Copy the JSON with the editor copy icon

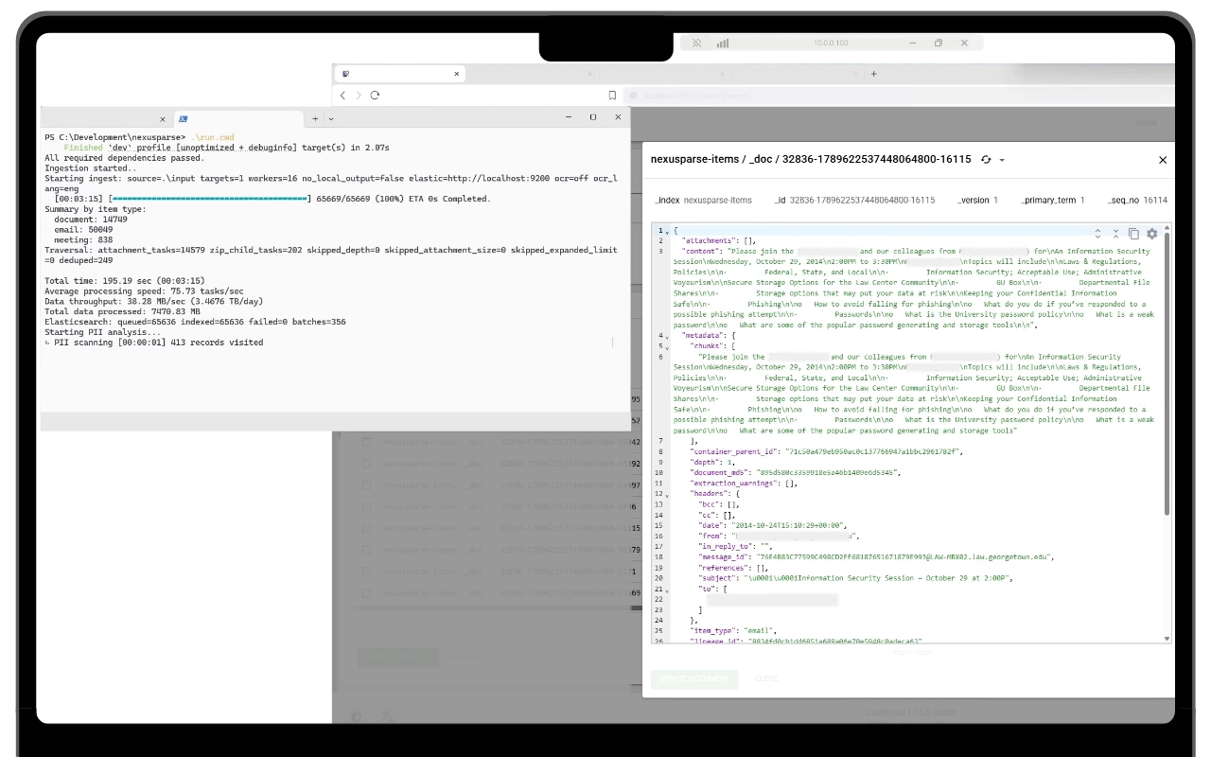[x=1133, y=233]
